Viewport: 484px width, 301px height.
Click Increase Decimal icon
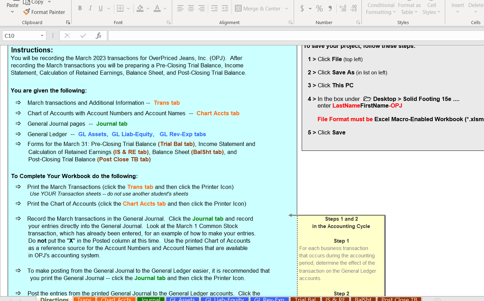click(343, 8)
